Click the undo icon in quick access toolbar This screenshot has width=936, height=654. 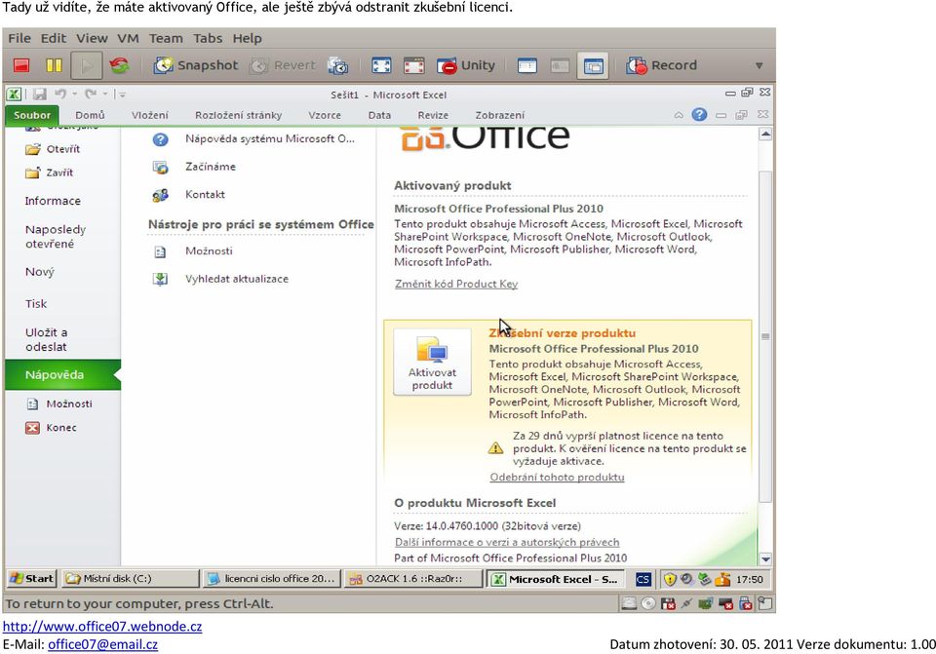(x=60, y=94)
